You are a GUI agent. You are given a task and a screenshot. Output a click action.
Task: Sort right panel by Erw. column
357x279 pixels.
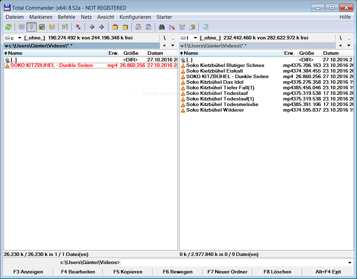[x=290, y=53]
